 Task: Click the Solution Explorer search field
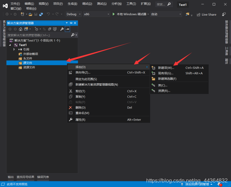click(39, 35)
